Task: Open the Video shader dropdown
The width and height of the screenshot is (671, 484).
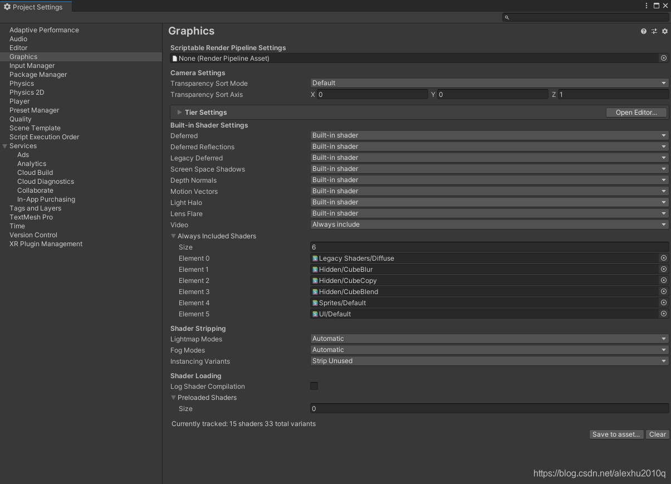Action: click(489, 224)
